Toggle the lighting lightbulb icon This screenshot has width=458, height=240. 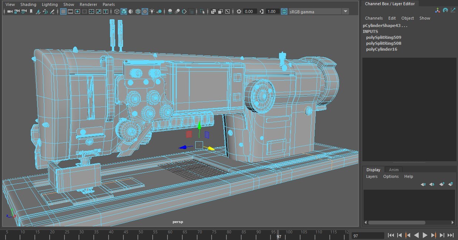(x=152, y=11)
